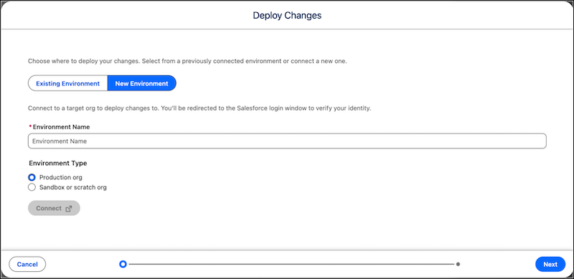Click the final step dot on progress bar
The width and height of the screenshot is (574, 279).
tap(458, 264)
